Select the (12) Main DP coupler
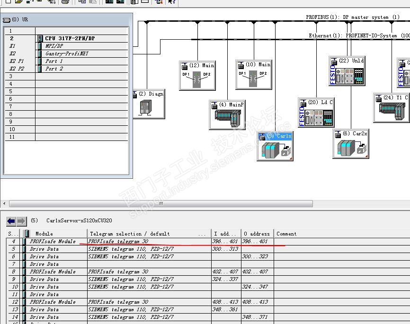This screenshot has height=324, width=410. point(197,76)
